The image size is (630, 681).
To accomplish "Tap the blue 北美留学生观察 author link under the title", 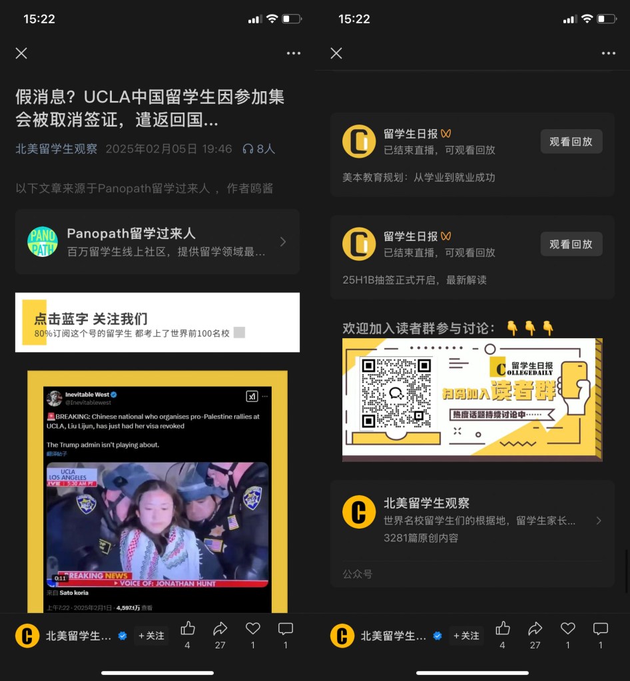I will pos(57,149).
